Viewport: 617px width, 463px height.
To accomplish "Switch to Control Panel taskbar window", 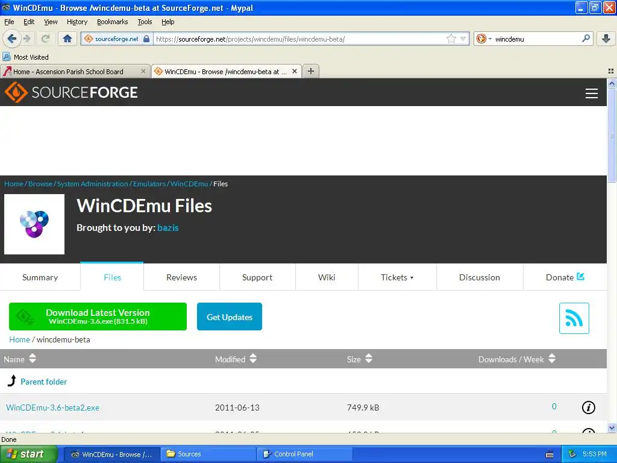I will click(x=304, y=454).
